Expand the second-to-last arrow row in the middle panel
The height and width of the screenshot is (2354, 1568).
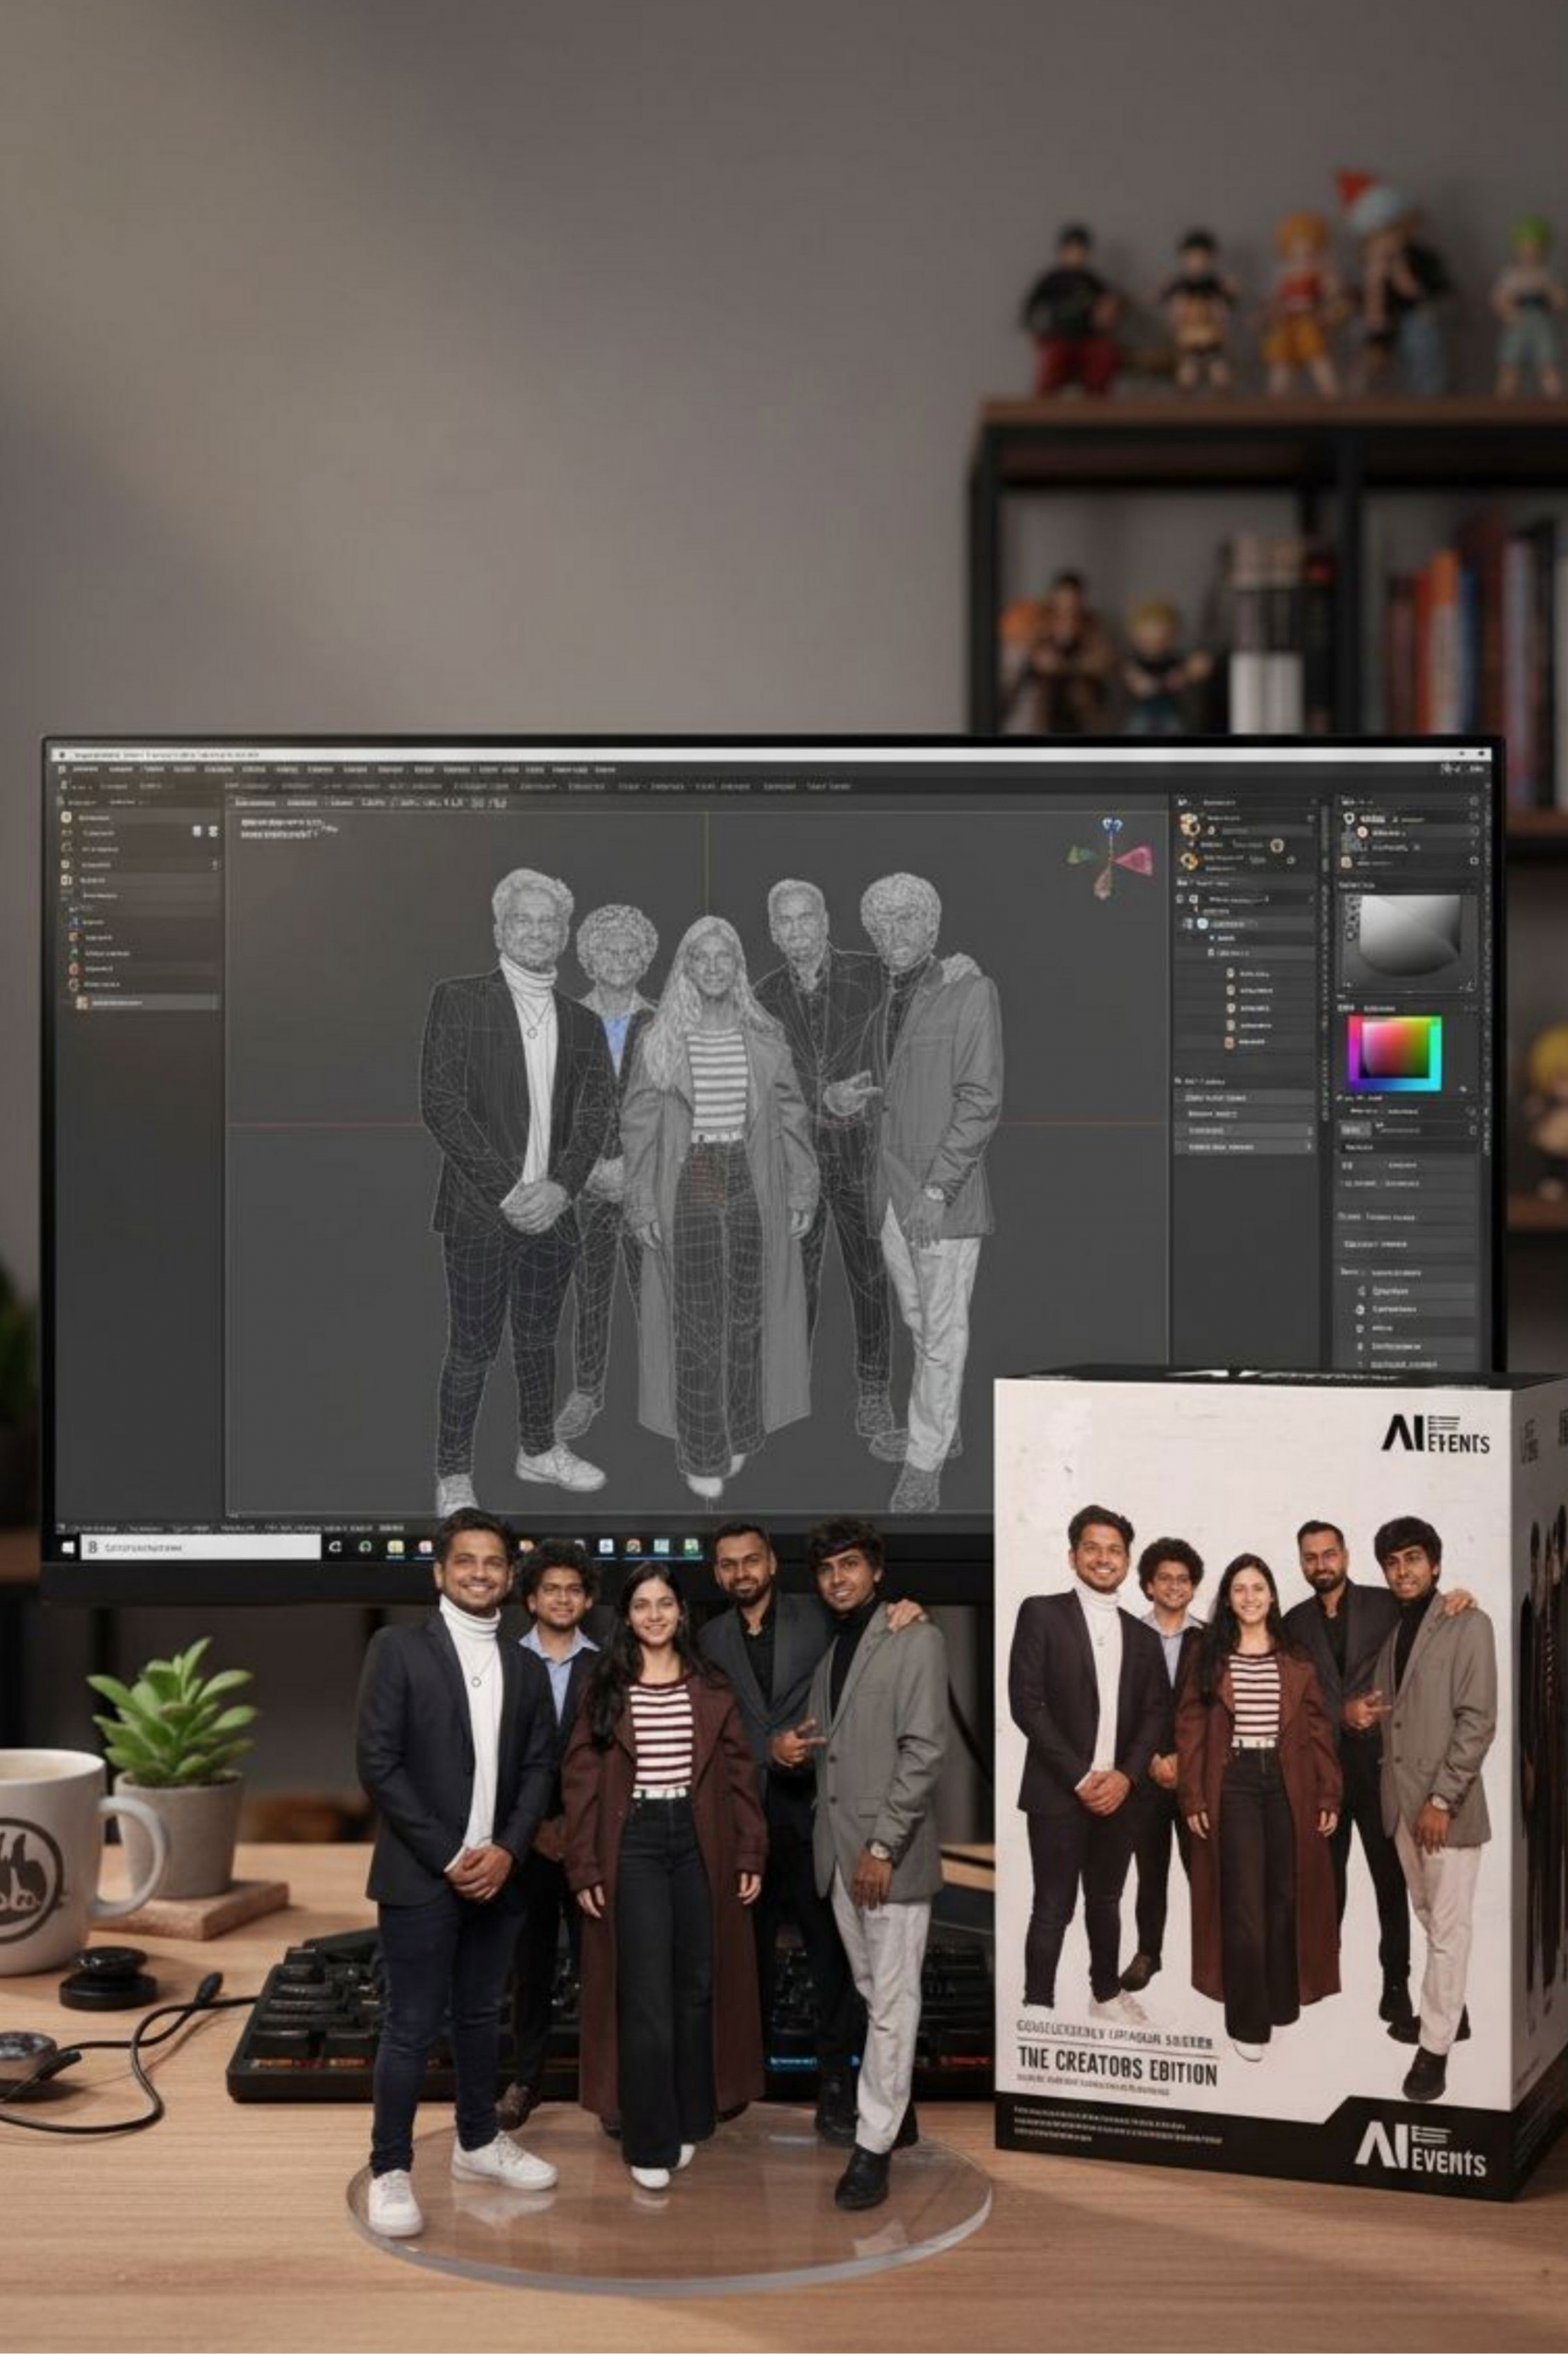(x=1310, y=1130)
